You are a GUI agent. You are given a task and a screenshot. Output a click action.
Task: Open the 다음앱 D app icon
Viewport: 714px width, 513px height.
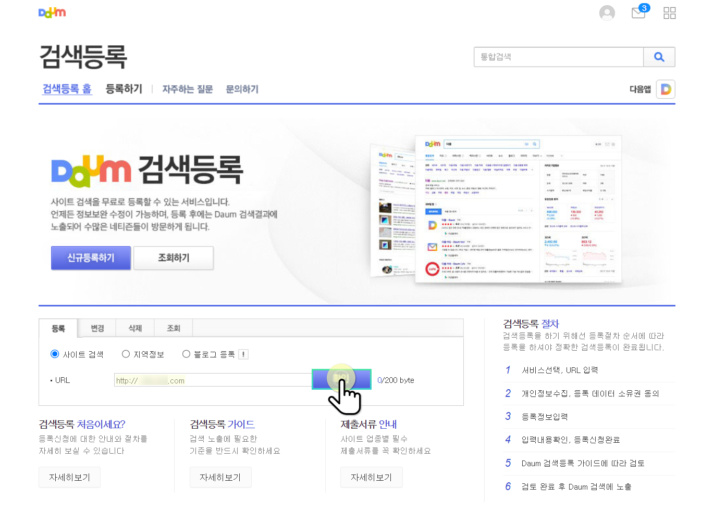tap(666, 89)
